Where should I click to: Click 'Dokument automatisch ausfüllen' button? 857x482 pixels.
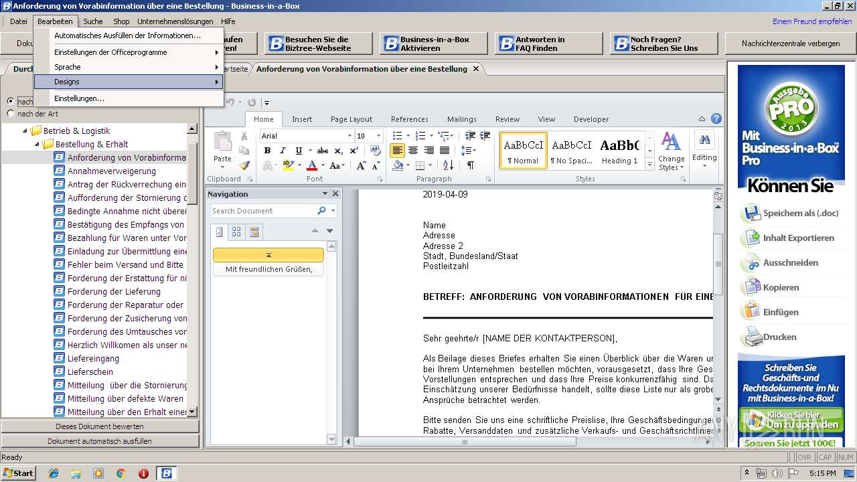point(100,441)
